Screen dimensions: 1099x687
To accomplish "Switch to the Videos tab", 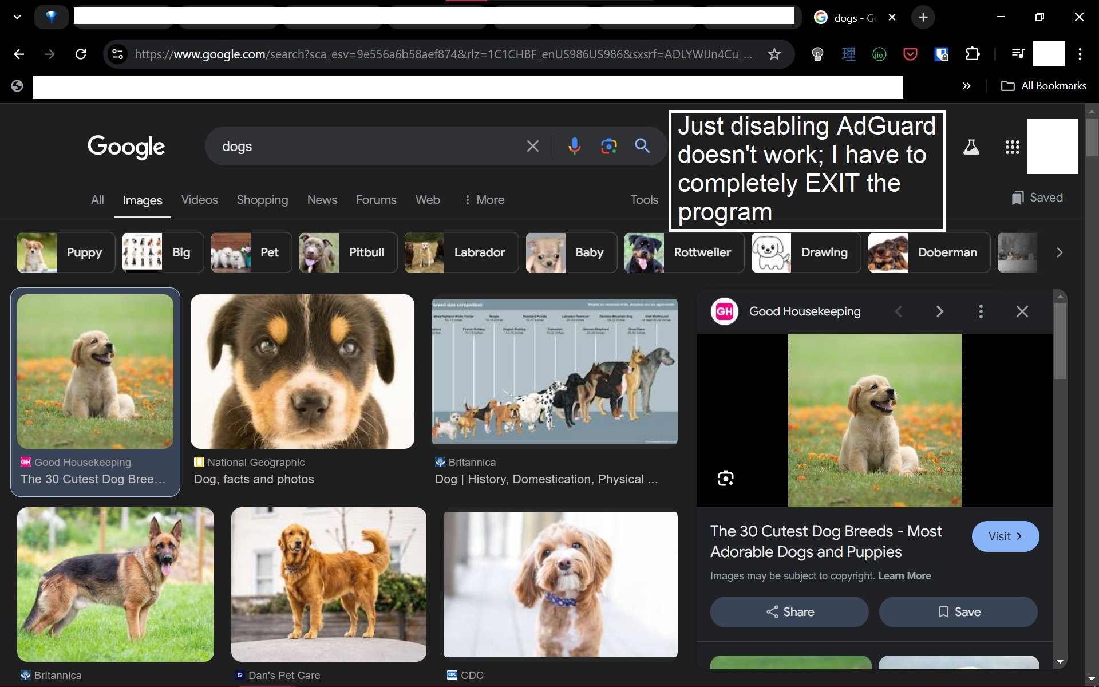I will (199, 200).
